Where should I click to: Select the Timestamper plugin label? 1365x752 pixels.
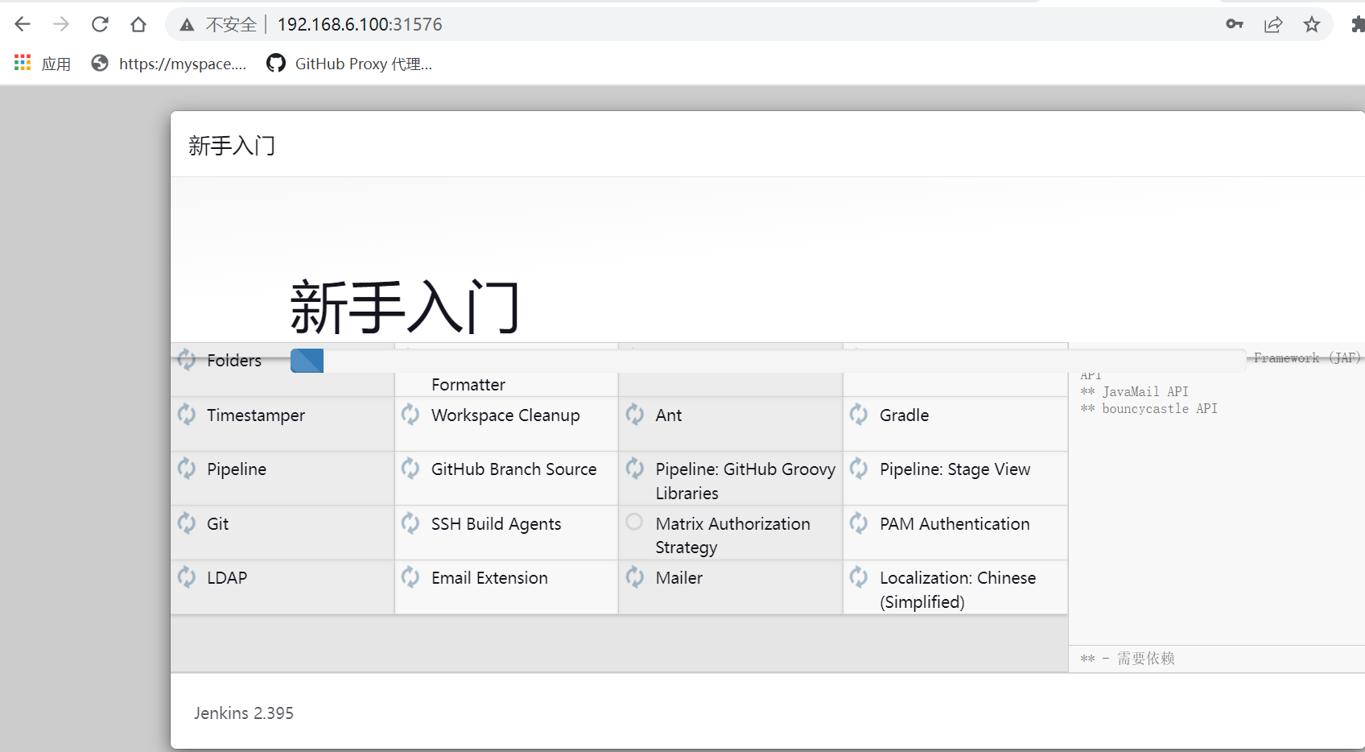click(x=256, y=415)
